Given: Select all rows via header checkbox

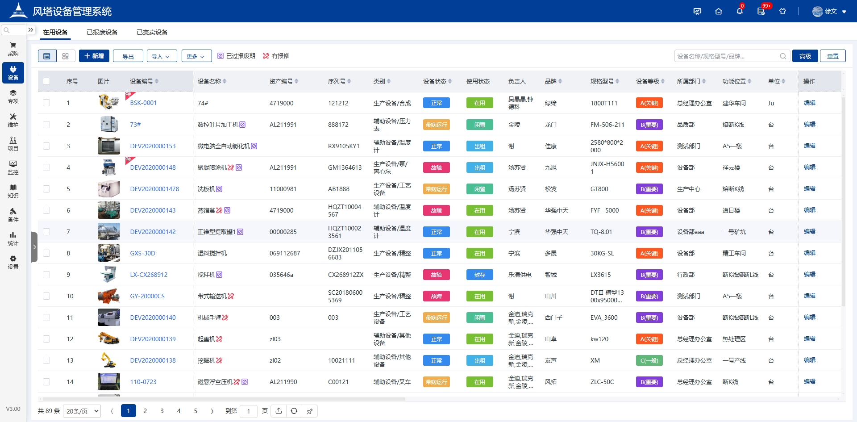Looking at the screenshot, I should click(x=46, y=81).
